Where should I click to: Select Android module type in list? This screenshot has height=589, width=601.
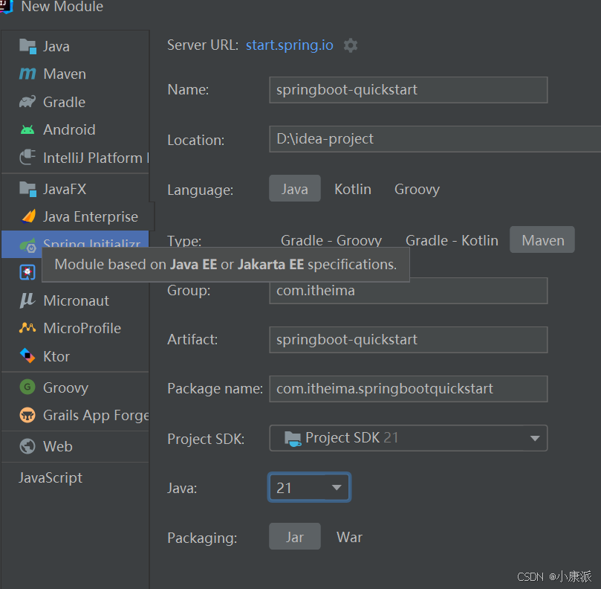coord(75,129)
